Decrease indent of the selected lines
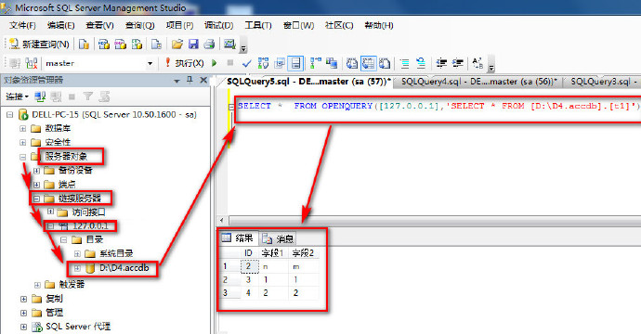Viewport: 641px width, 334px height. tap(441, 63)
